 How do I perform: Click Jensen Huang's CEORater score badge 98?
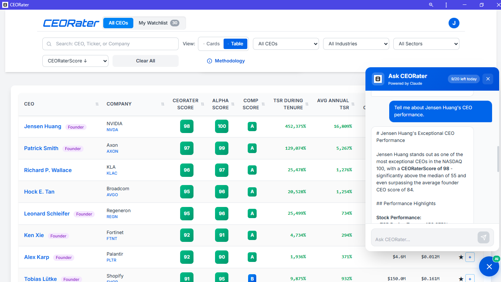click(x=187, y=126)
